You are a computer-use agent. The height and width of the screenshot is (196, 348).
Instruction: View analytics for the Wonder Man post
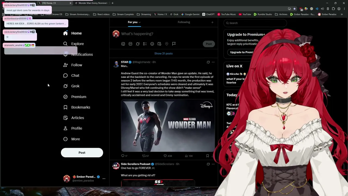point(189,156)
